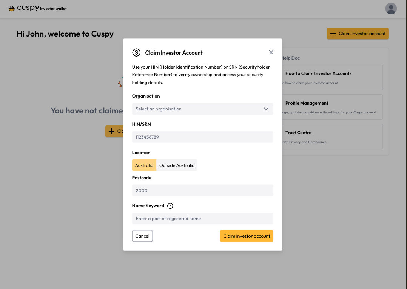Click the partly hidden yellow plus button behind dialog
This screenshot has width=407, height=289.
(114, 131)
